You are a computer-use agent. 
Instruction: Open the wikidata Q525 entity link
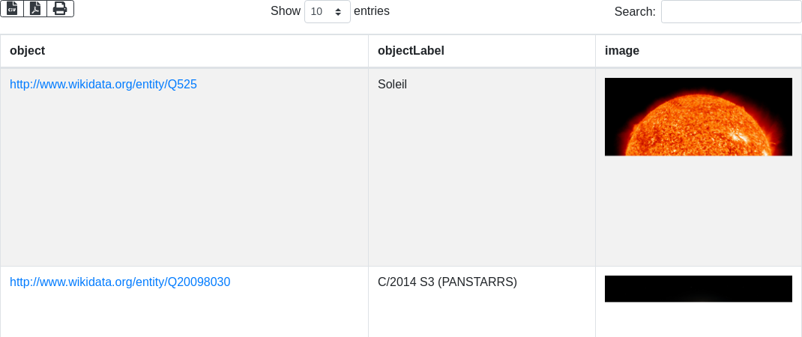tap(103, 85)
